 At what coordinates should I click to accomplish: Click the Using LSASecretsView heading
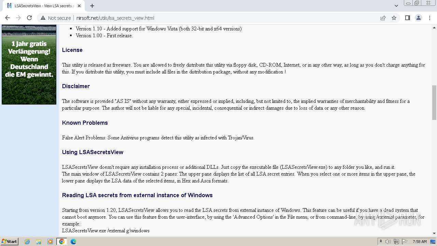coord(93,152)
